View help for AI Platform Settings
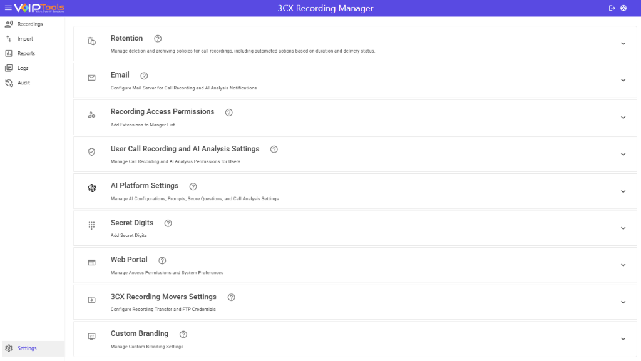The image size is (641, 361). coord(193,186)
